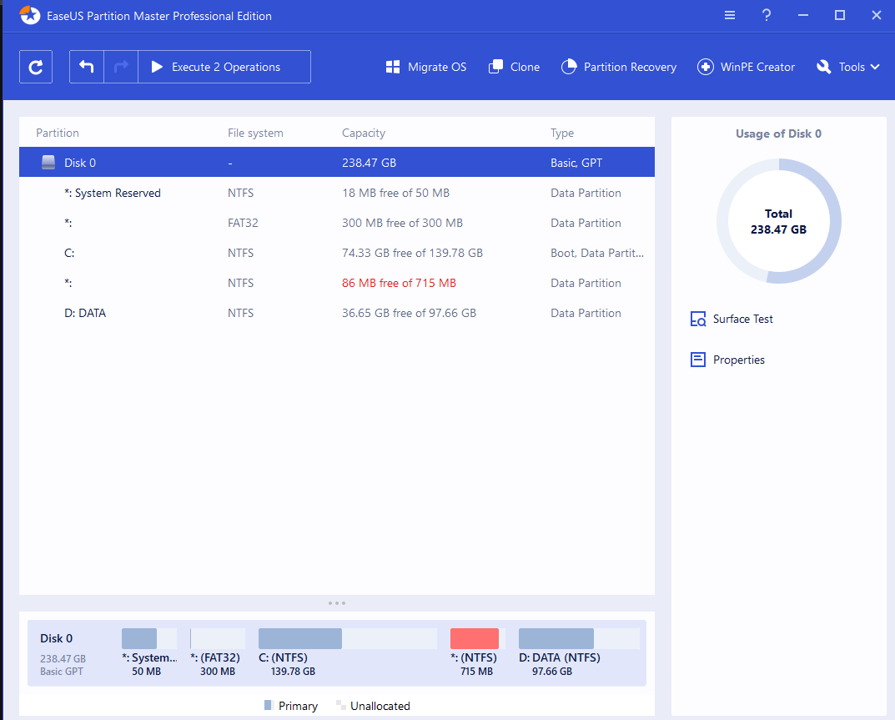Expand the Tools dropdown
Viewport: 895px width, 720px height.
click(848, 67)
